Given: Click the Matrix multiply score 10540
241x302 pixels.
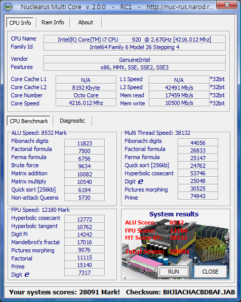Looking at the screenshot, I should pos(85,181).
